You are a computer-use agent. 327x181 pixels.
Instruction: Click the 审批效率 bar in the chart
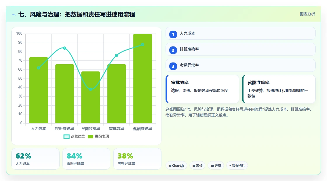point(116,94)
